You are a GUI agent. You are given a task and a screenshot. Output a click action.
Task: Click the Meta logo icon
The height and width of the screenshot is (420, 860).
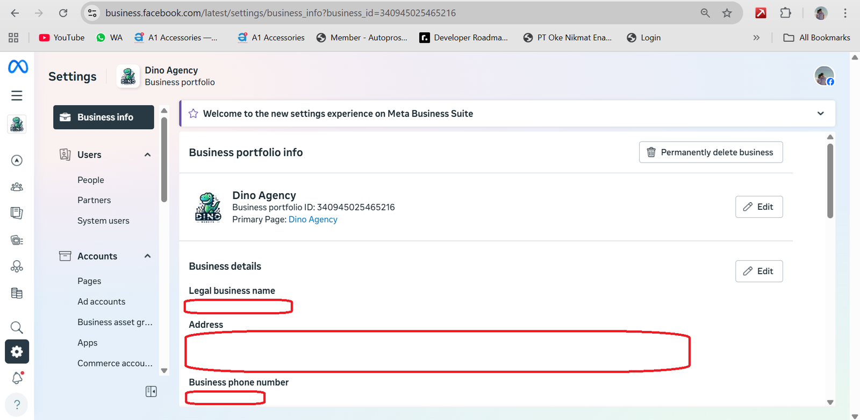[x=18, y=67]
